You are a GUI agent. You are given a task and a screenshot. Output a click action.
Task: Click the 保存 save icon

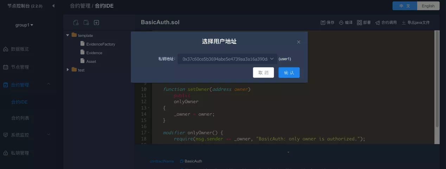pos(323,22)
